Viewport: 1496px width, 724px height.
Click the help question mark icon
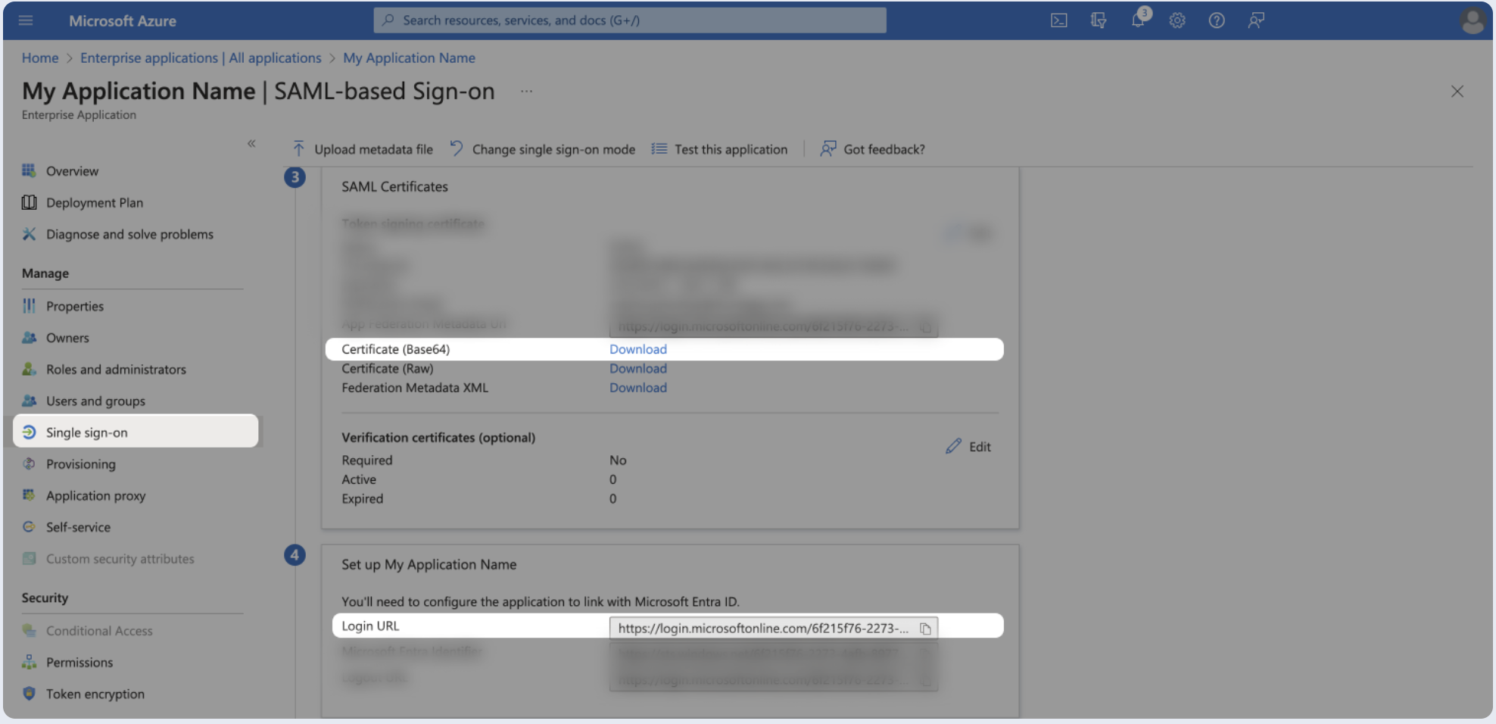pos(1216,20)
